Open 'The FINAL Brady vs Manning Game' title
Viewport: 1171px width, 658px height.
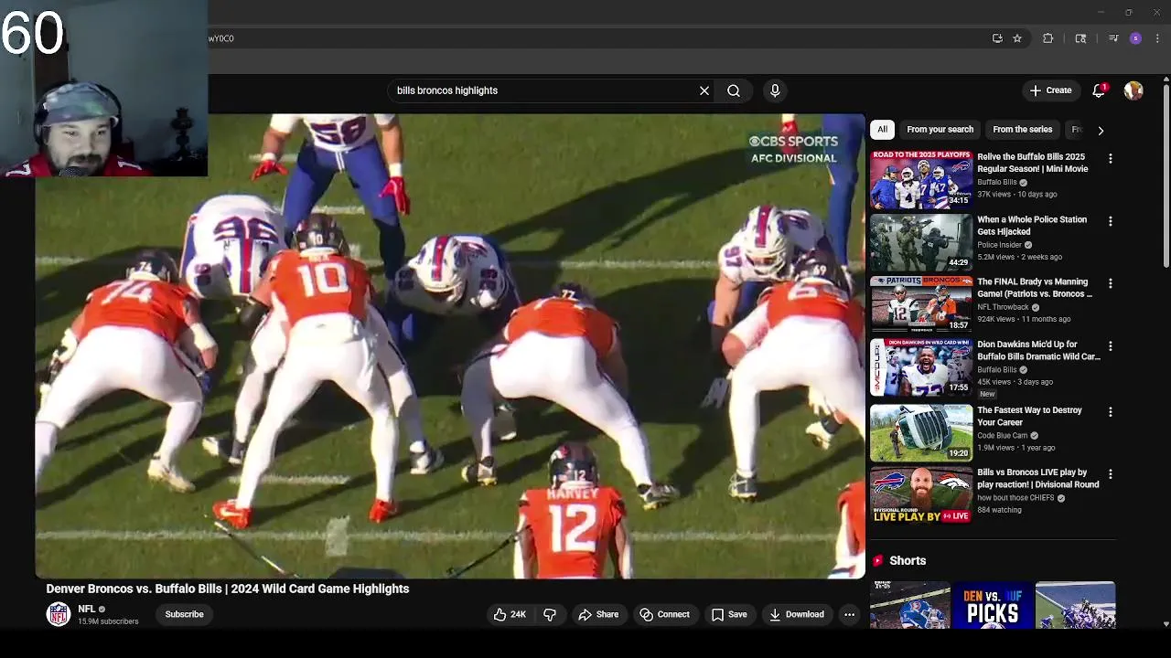pos(1035,288)
